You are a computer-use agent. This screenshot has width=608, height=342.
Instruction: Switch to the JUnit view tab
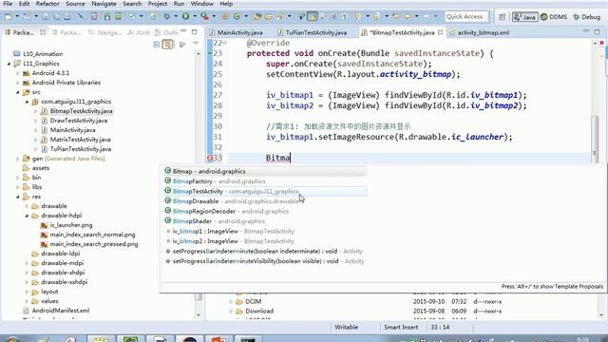[139, 32]
